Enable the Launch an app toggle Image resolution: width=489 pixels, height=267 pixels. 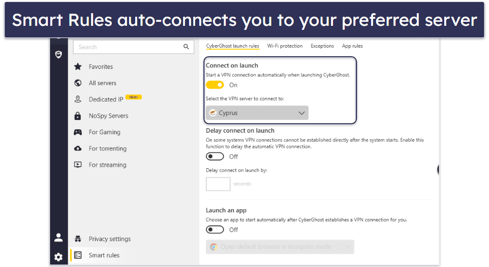pyautogui.click(x=215, y=230)
